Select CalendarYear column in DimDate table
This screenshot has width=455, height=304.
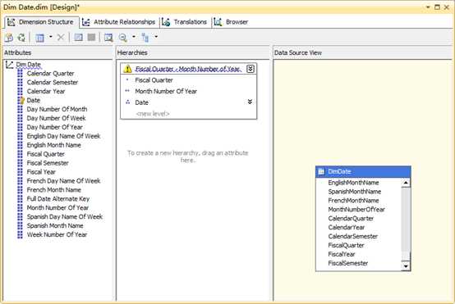pyautogui.click(x=347, y=228)
